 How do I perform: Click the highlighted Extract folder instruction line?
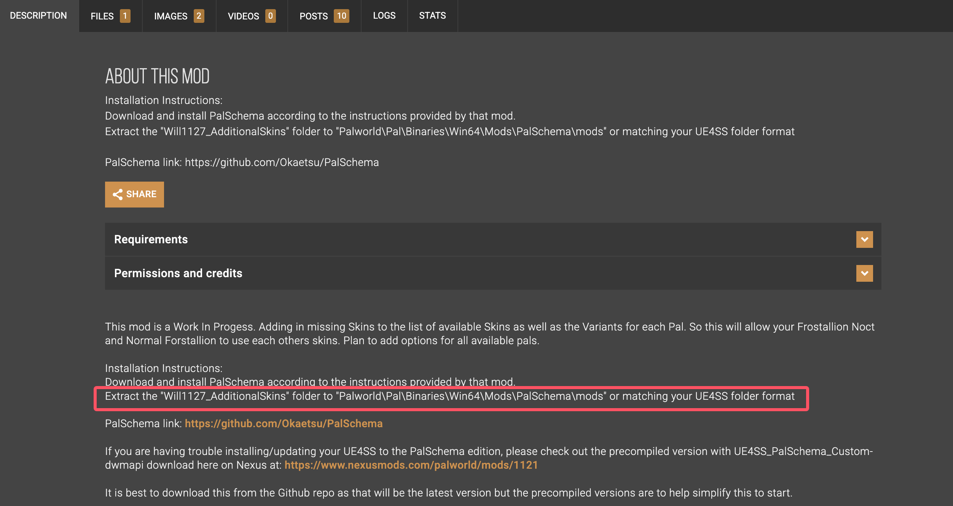[449, 396]
